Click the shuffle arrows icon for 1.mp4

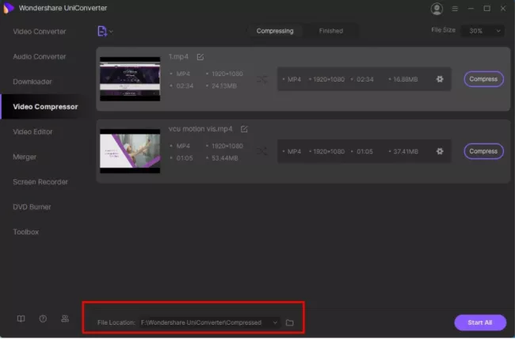262,79
